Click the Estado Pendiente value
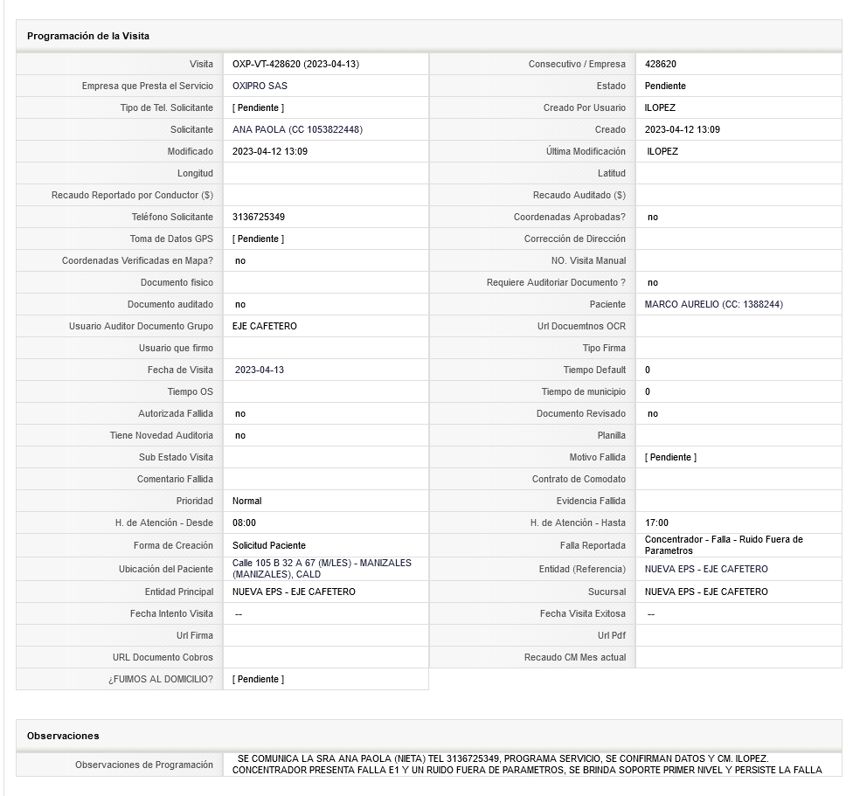Screen dimensions: 853x796 [x=665, y=87]
